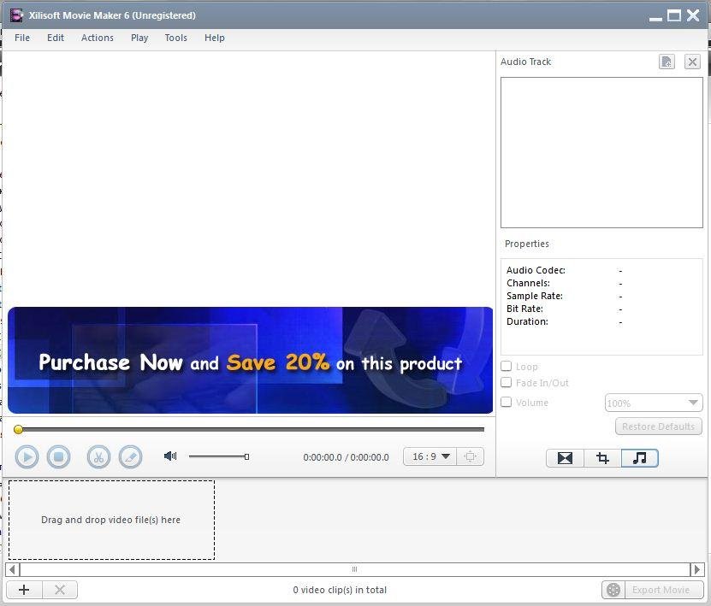This screenshot has width=711, height=606.
Task: Open the 100% volume dropdown
Action: click(654, 403)
